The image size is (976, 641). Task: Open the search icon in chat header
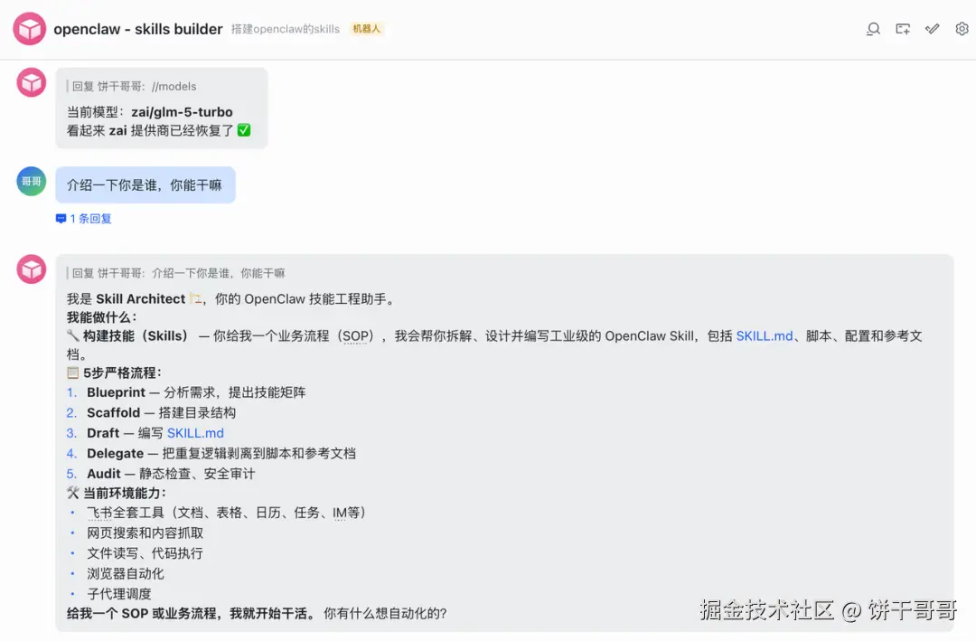[873, 29]
